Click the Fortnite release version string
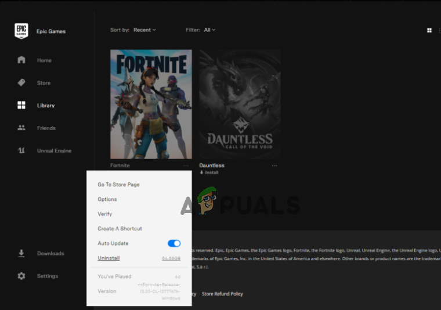The height and width of the screenshot is (310, 441). [159, 291]
